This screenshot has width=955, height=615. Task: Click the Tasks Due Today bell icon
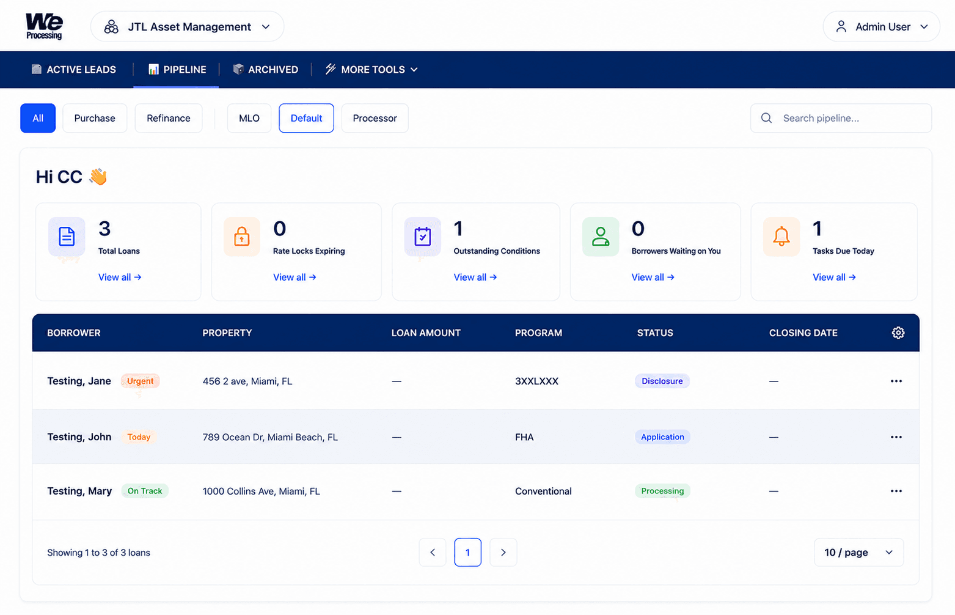(x=781, y=236)
